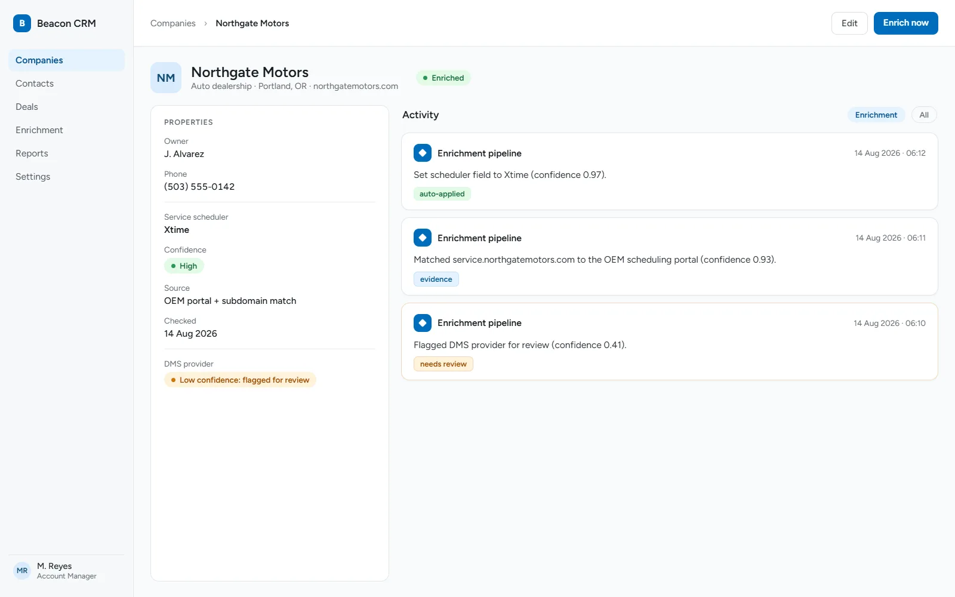Click the Enriched status badge
This screenshot has width=955, height=597.
point(443,78)
